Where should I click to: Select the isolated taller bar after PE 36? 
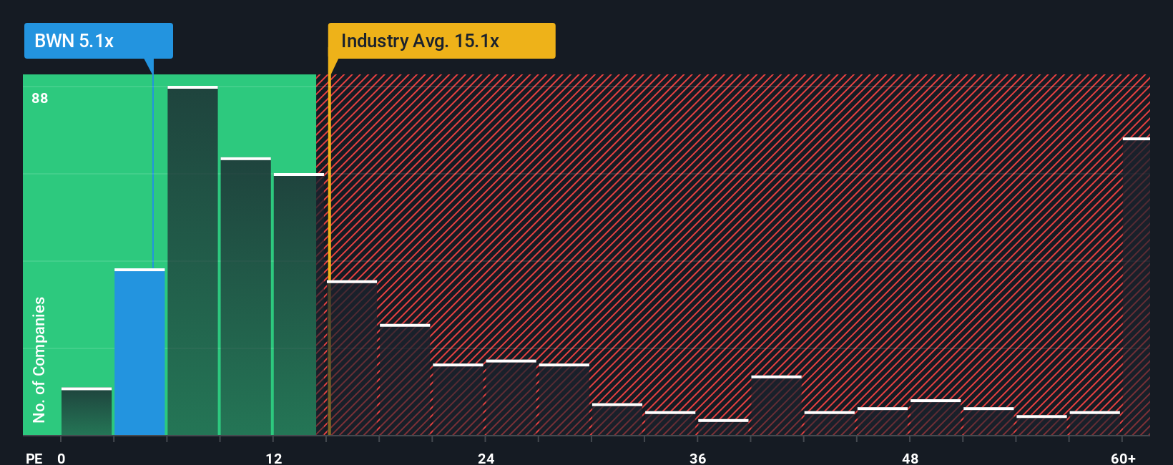[776, 406]
